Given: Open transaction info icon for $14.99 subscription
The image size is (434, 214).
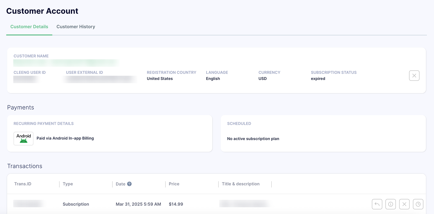Looking at the screenshot, I should pos(391,204).
